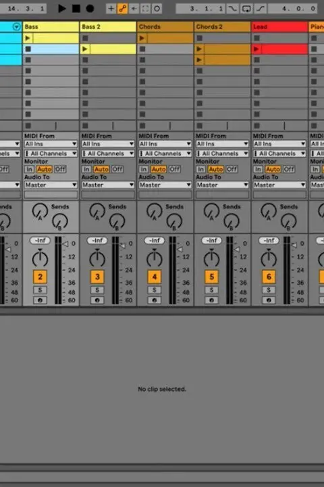The image size is (324, 487).
Task: Solo the Bass 2 track
Action: (97, 290)
